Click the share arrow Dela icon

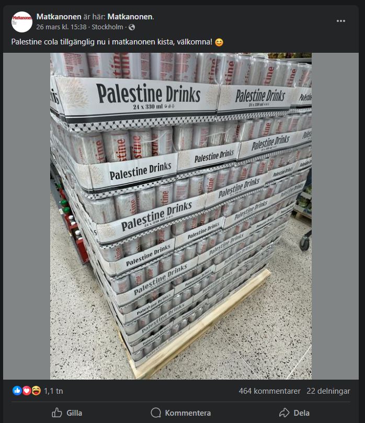coord(284,413)
